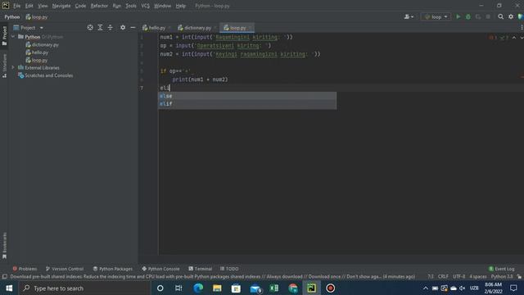Screen dimensions: 524x295
Task: Open the File menu
Action: coord(16,6)
